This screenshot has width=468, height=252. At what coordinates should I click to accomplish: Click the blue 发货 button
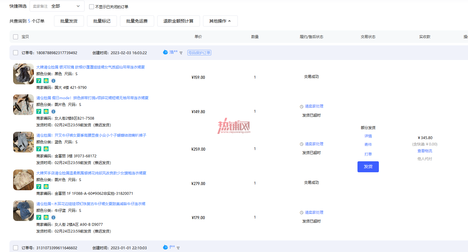368,167
